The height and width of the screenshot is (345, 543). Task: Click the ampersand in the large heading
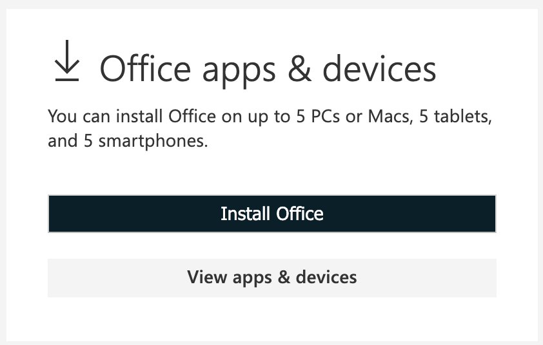click(x=299, y=69)
